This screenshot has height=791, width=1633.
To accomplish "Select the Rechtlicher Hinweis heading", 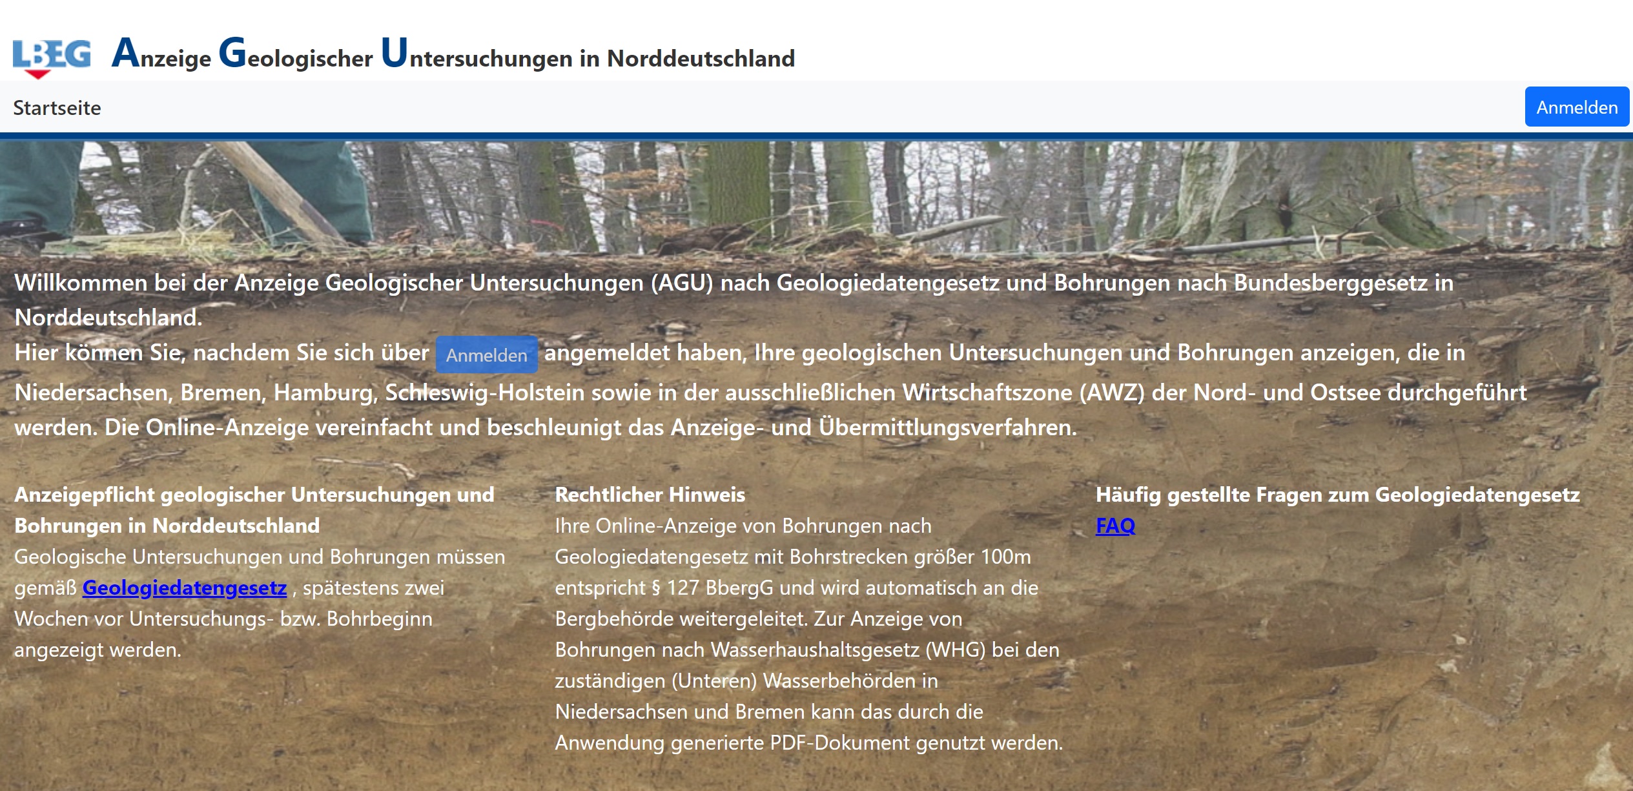I will click(x=650, y=495).
